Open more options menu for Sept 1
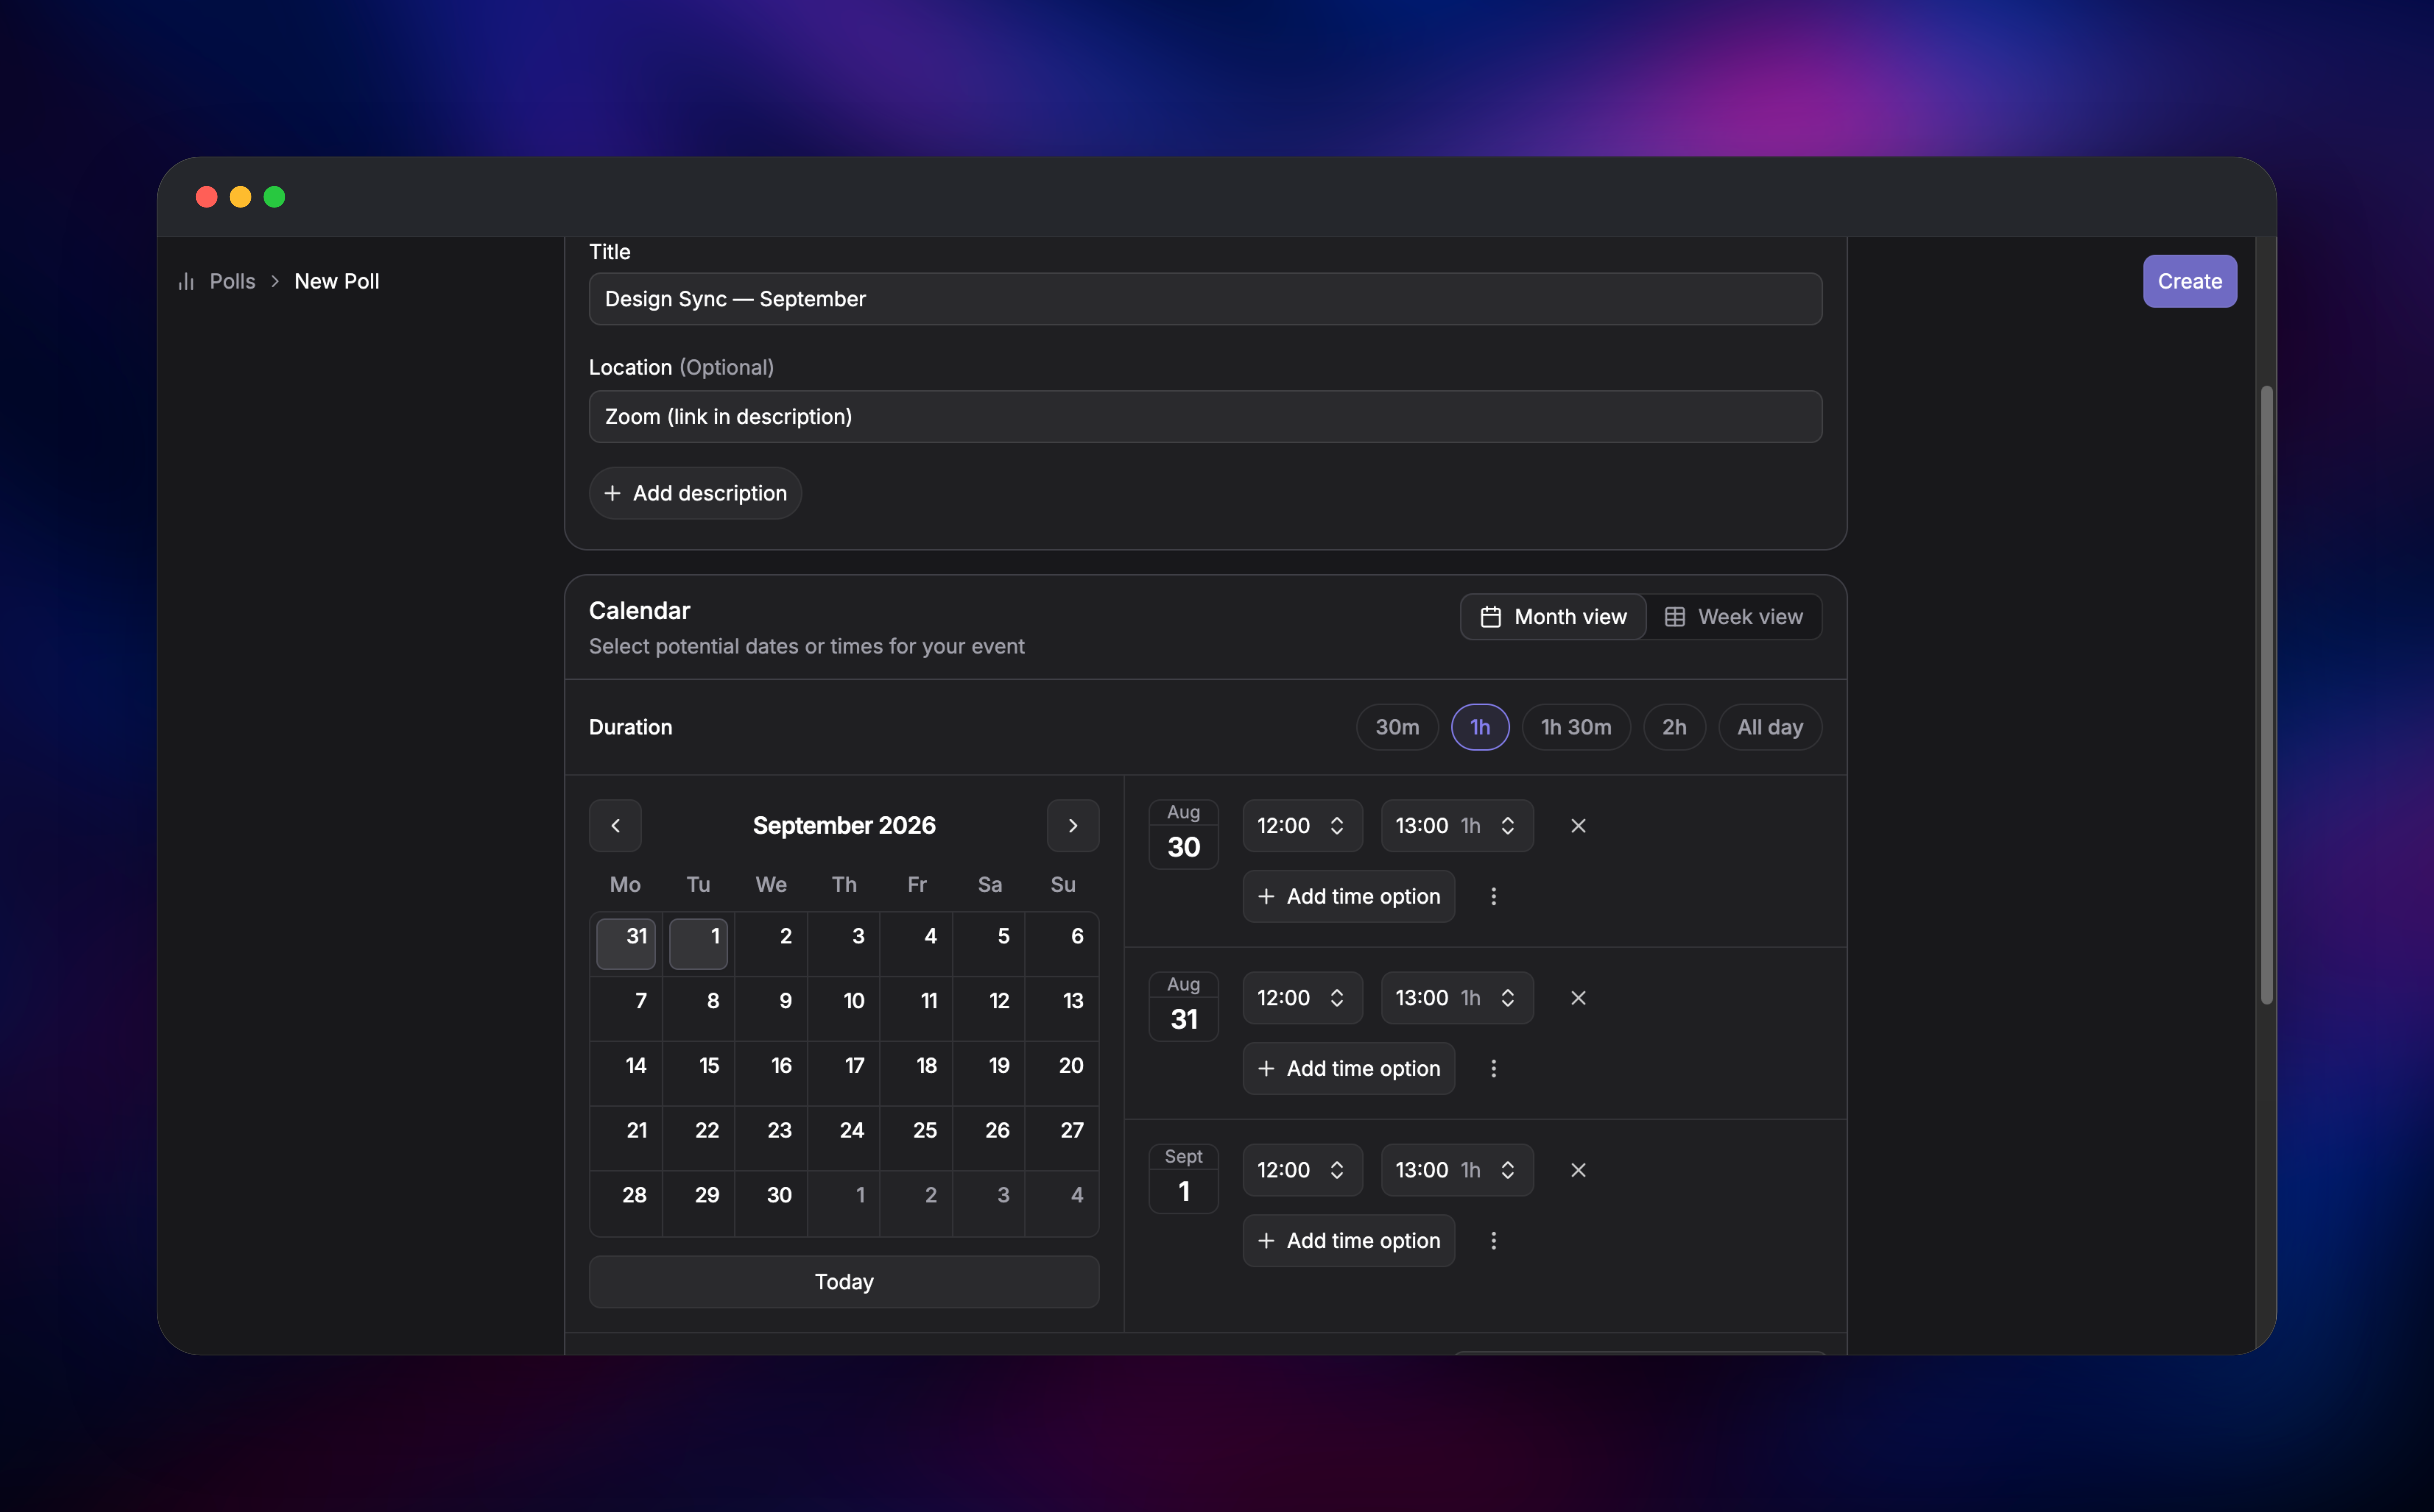Image resolution: width=2434 pixels, height=1512 pixels. pos(1493,1240)
